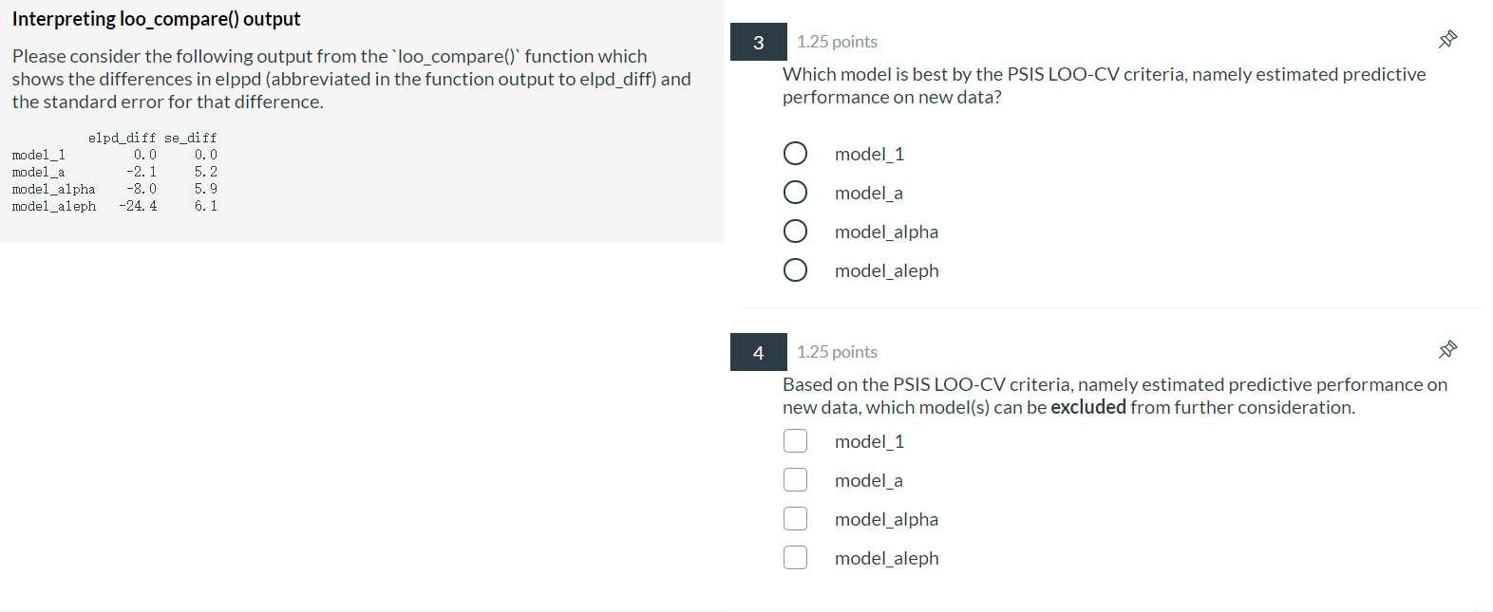Check the model_1 checkbox in question 4
The width and height of the screenshot is (1493, 612).
tap(796, 441)
